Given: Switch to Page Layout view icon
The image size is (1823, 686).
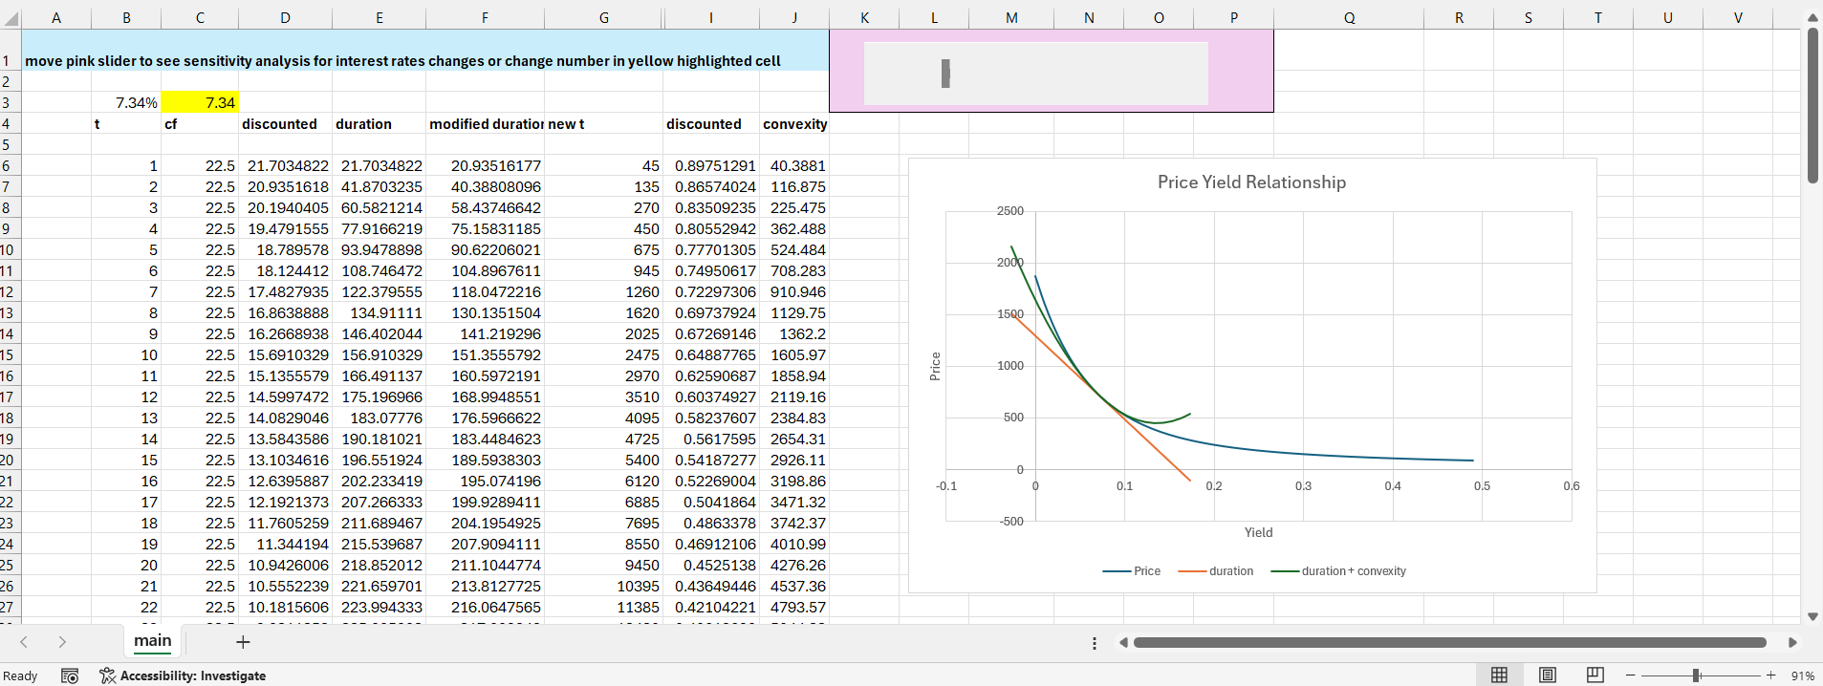Looking at the screenshot, I should click(1547, 675).
